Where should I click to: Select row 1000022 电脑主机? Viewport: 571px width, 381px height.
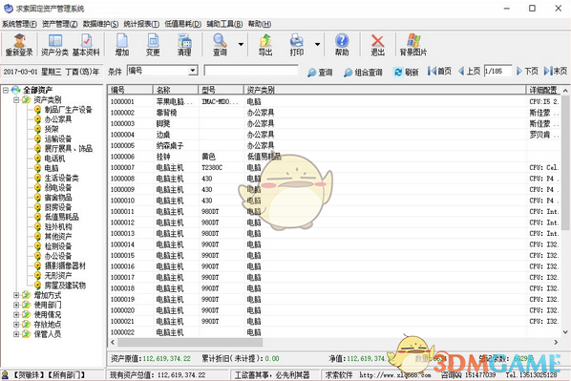[335, 332]
